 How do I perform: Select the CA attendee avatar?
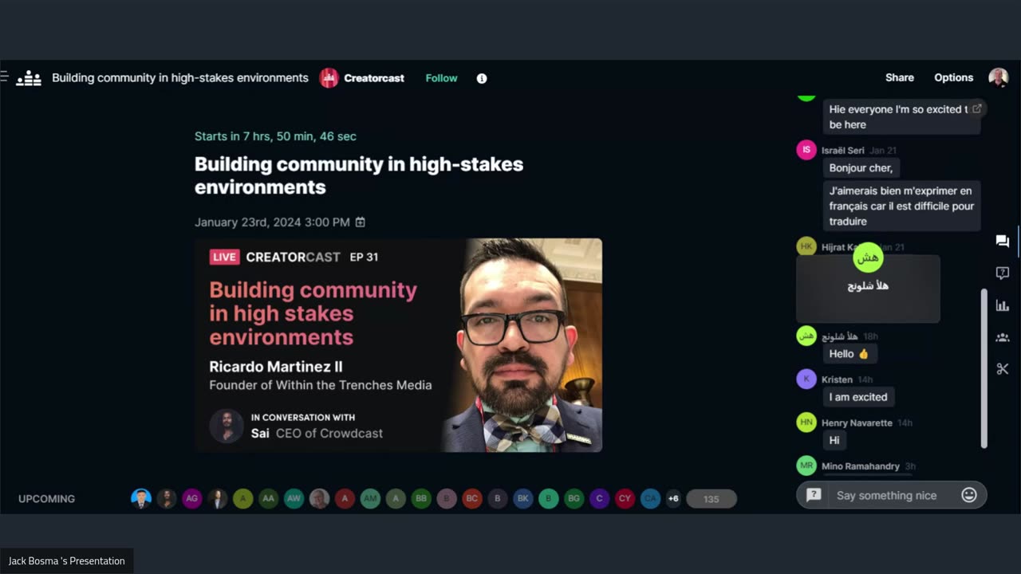coord(651,499)
